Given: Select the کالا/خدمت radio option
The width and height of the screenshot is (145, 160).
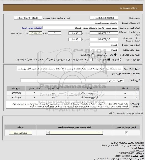Looking at the screenshot, I should (x=93, y=55).
